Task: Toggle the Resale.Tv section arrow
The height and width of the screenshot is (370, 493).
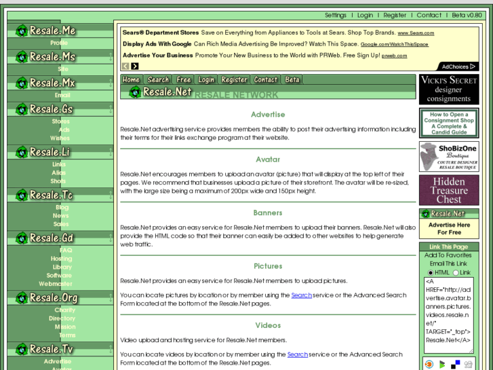Action: (111, 349)
